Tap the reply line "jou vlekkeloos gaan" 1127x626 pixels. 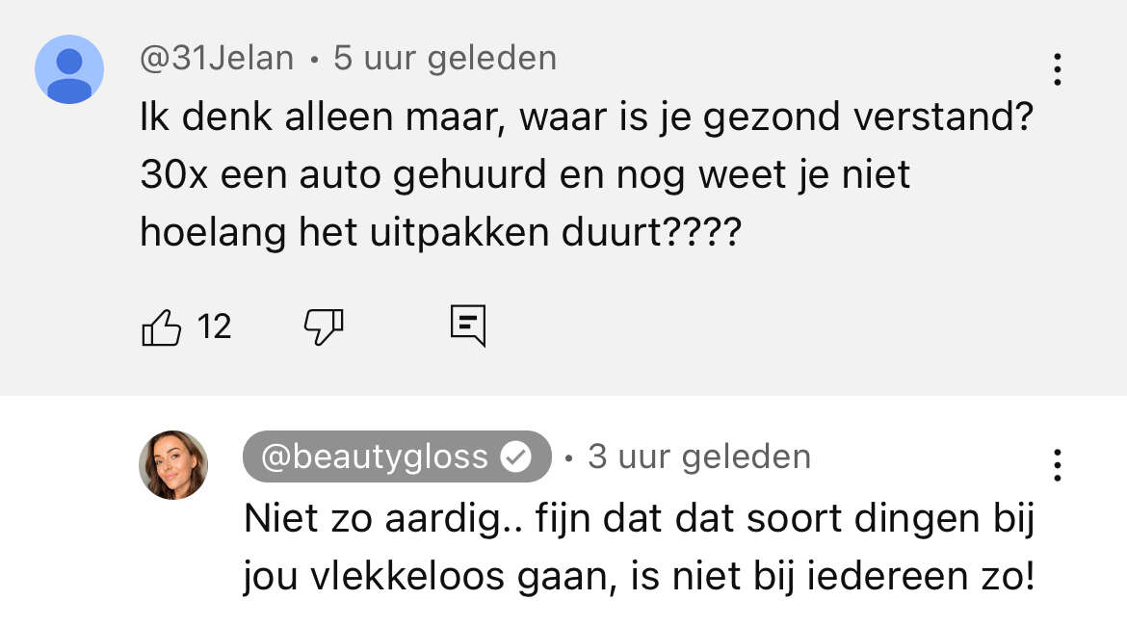[430, 576]
